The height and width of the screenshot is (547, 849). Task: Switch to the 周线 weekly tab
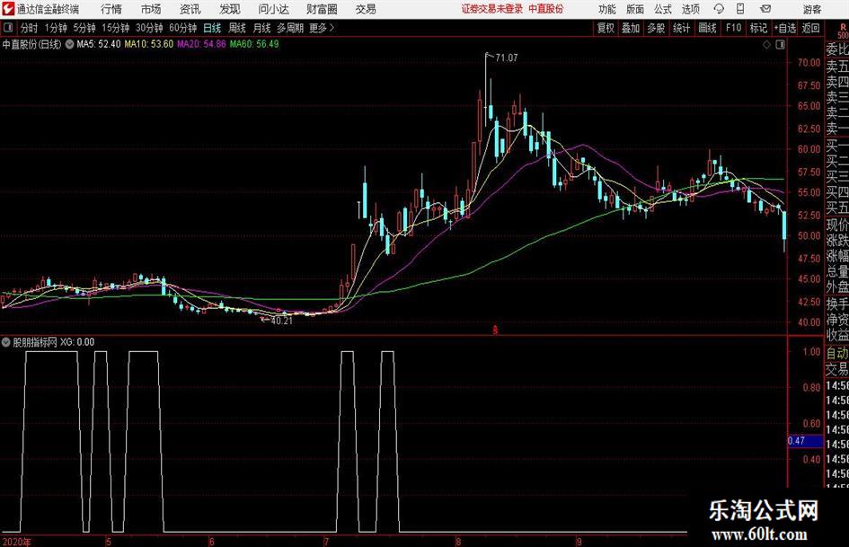(237, 28)
